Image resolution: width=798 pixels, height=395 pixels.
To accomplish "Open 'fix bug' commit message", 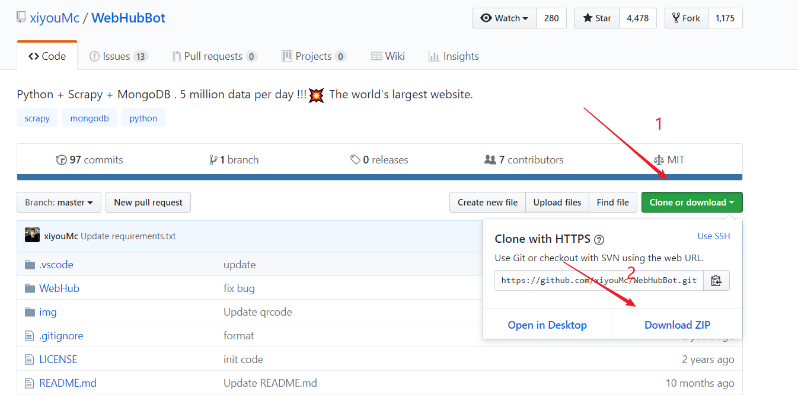I will click(239, 288).
